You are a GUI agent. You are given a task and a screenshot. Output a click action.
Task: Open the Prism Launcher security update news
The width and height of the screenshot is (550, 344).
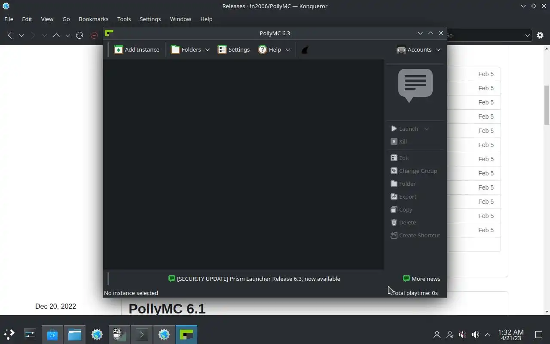254,279
